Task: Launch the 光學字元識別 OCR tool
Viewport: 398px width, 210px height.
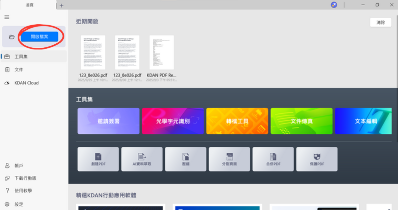Action: click(x=173, y=121)
